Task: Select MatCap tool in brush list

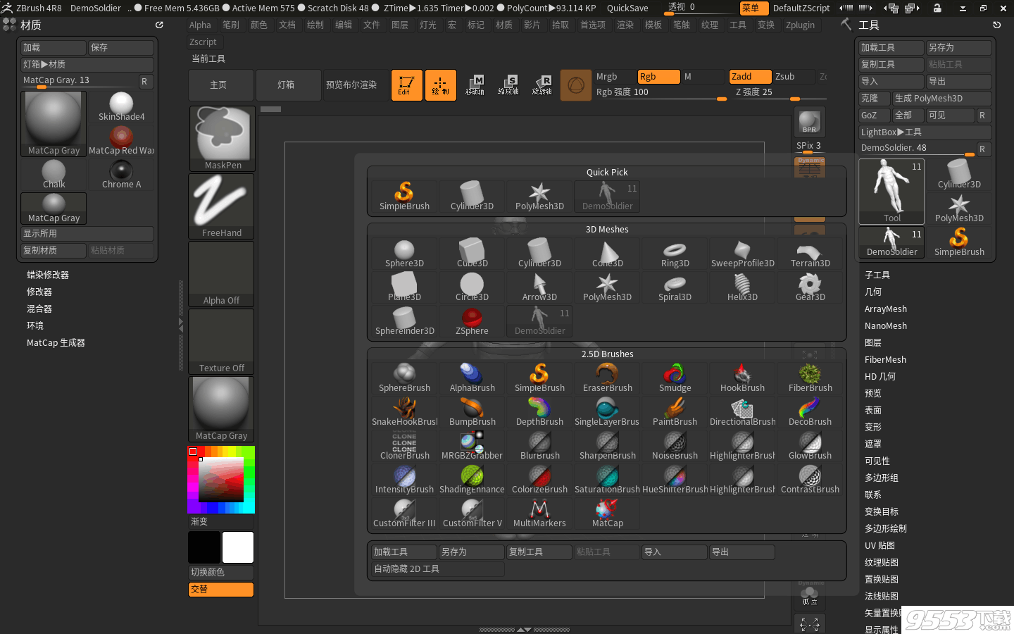Action: (x=607, y=514)
